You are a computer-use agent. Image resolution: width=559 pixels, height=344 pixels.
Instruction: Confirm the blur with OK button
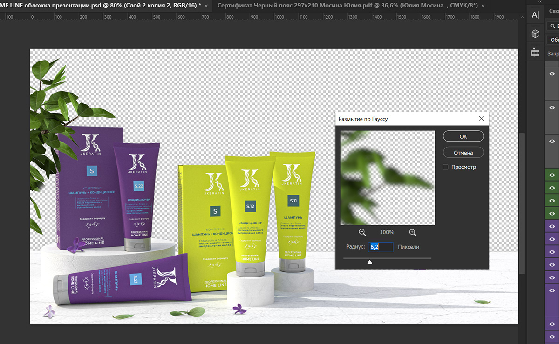coord(463,136)
